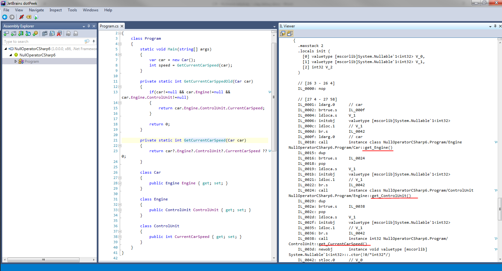This screenshot has height=271, width=502.
Task: Click GetCurrentCarSppedOld method name
Action: [208, 81]
